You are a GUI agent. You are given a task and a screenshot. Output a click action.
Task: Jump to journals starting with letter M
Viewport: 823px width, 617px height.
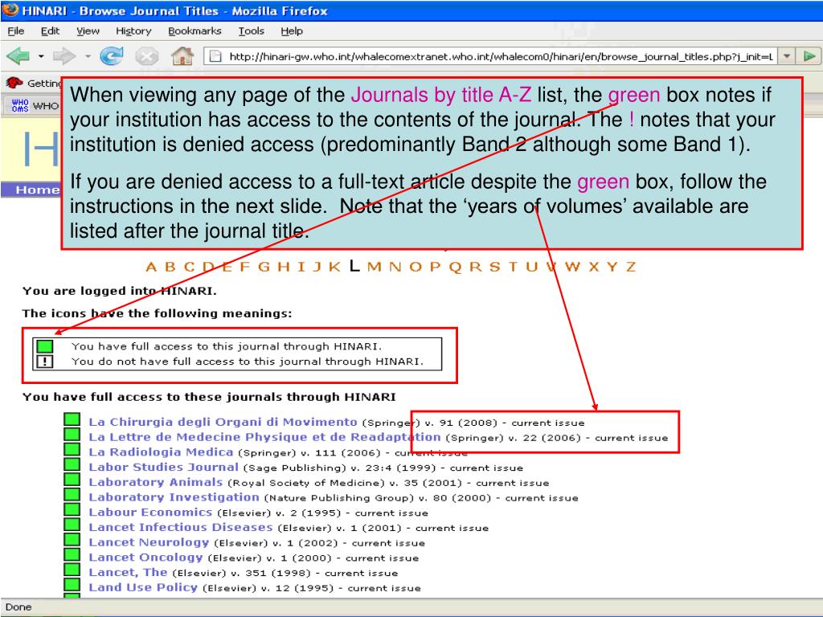pyautogui.click(x=375, y=267)
